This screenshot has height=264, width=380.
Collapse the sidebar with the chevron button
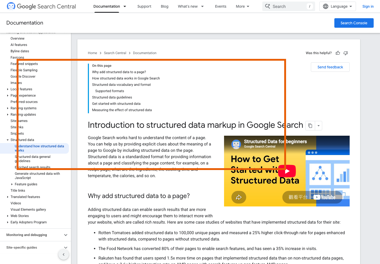click(64, 254)
